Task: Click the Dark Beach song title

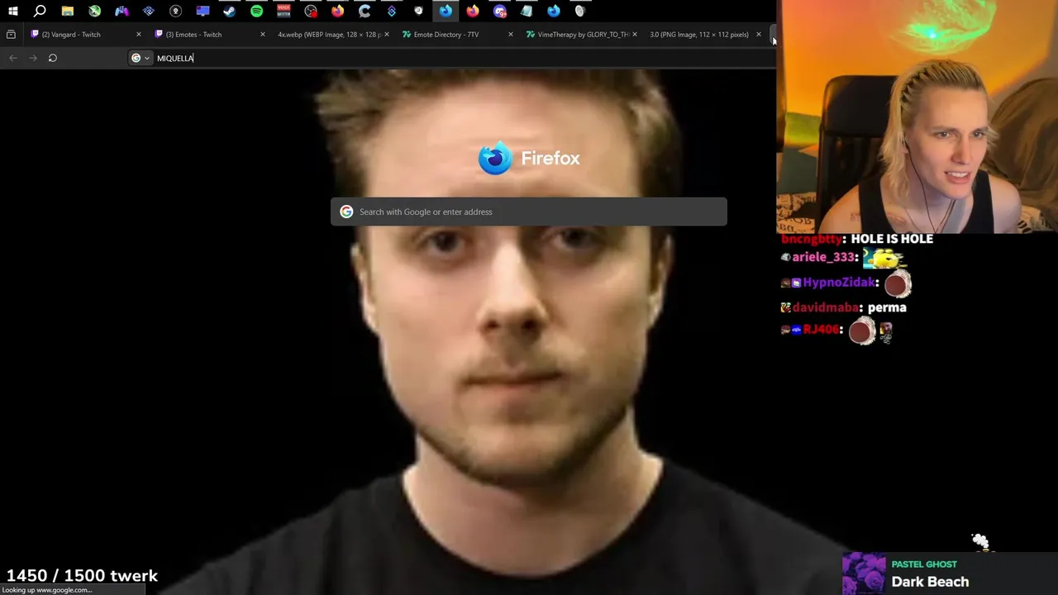Action: coord(930,582)
